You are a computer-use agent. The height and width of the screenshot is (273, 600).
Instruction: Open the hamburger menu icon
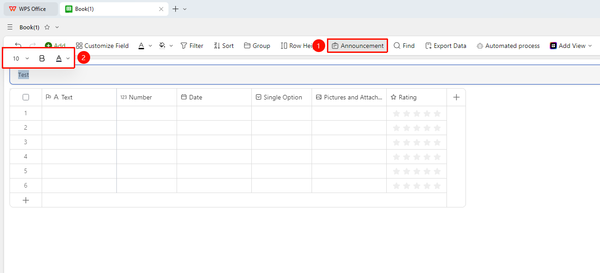pos(10,28)
